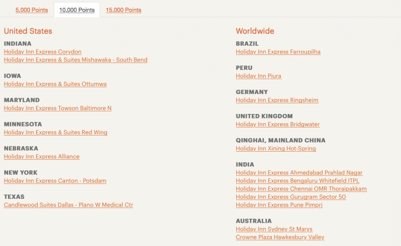Click the TEXAS state label
The width and height of the screenshot is (401, 246).
[14, 197]
